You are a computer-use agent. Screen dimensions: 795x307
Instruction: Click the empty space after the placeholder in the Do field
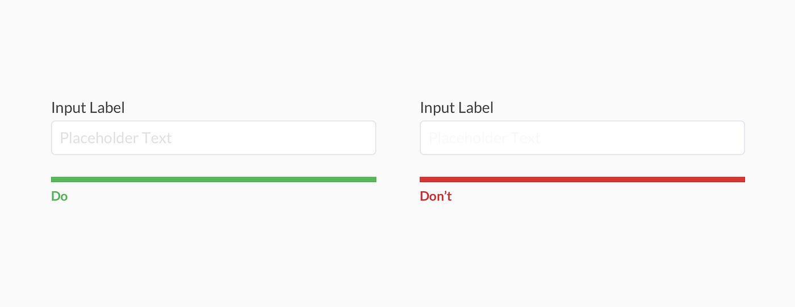click(x=273, y=138)
